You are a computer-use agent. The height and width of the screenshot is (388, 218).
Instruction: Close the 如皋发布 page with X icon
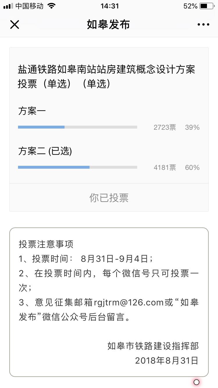[x=15, y=24]
